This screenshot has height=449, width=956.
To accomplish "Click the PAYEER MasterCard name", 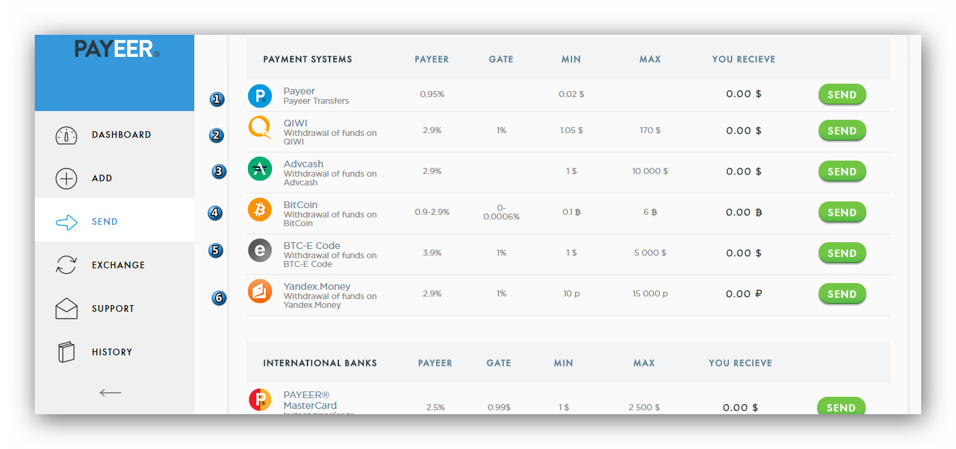I will pos(310,400).
